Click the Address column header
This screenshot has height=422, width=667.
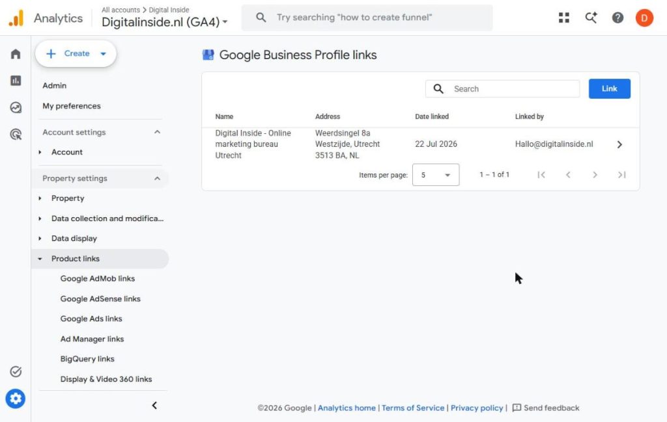tap(328, 116)
